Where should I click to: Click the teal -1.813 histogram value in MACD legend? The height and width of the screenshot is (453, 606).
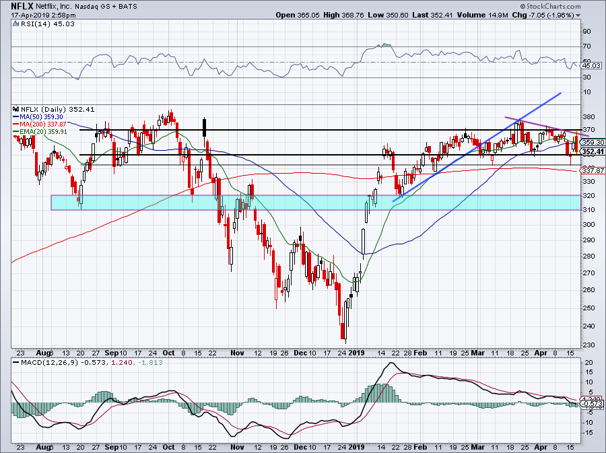[151, 363]
